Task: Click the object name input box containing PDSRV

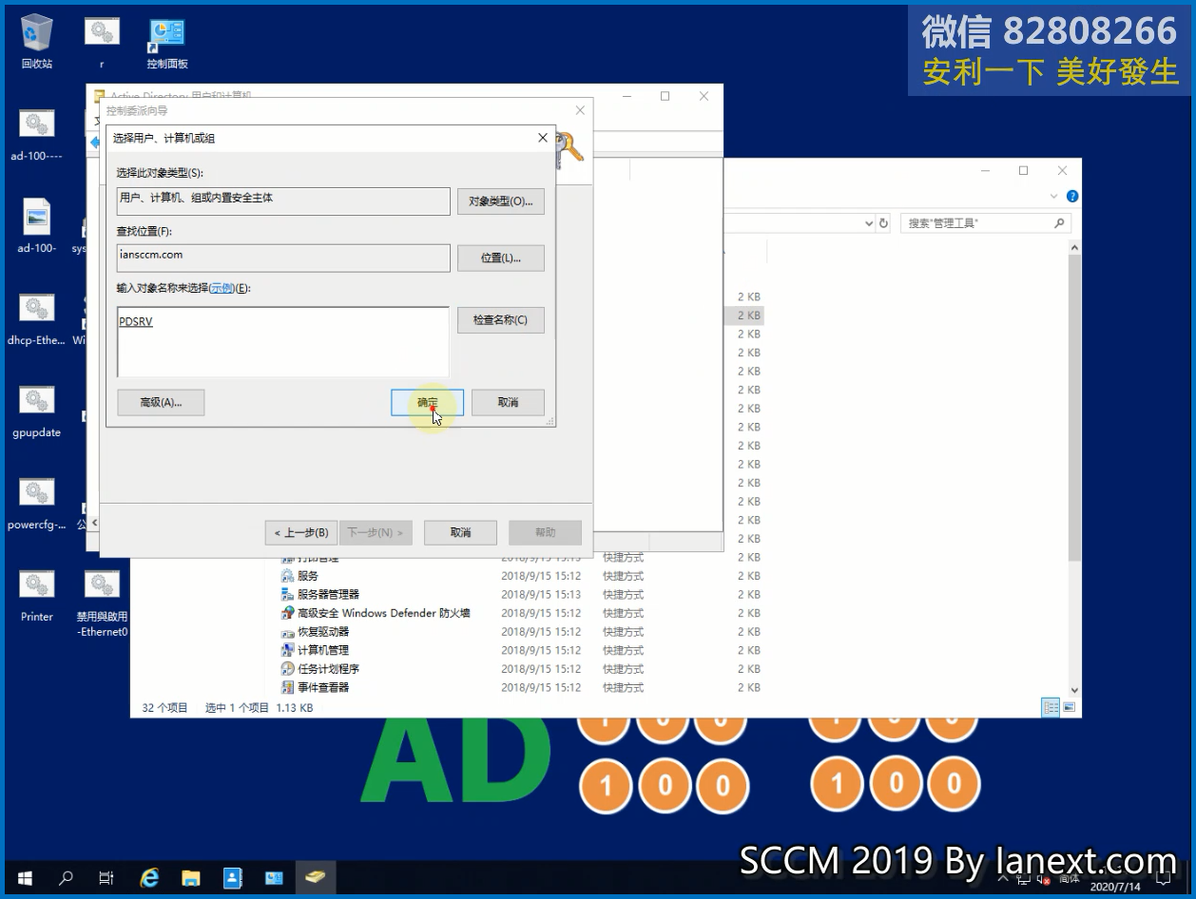Action: [x=283, y=342]
